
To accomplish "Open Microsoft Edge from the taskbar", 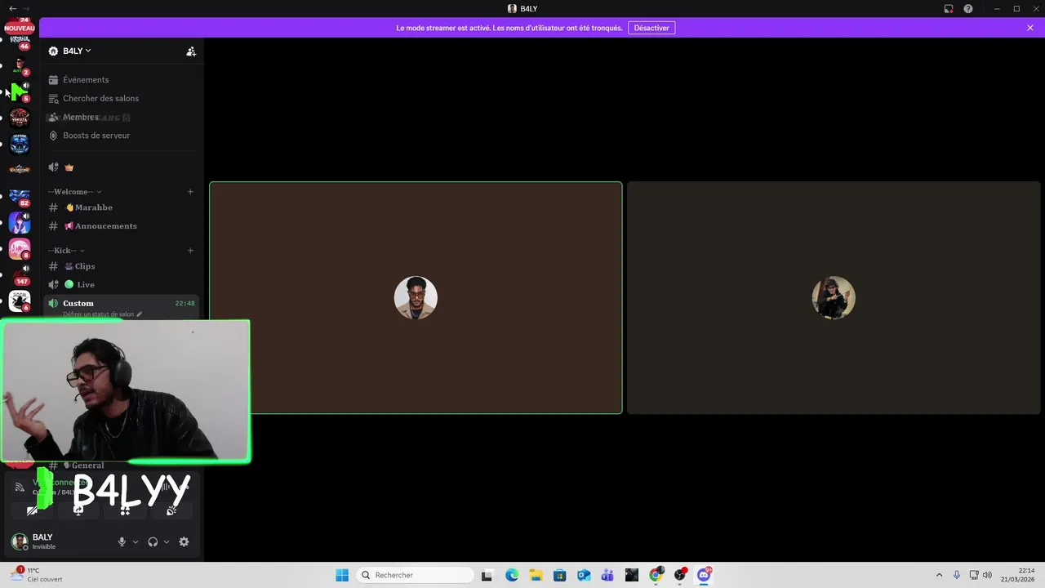I will click(x=512, y=575).
